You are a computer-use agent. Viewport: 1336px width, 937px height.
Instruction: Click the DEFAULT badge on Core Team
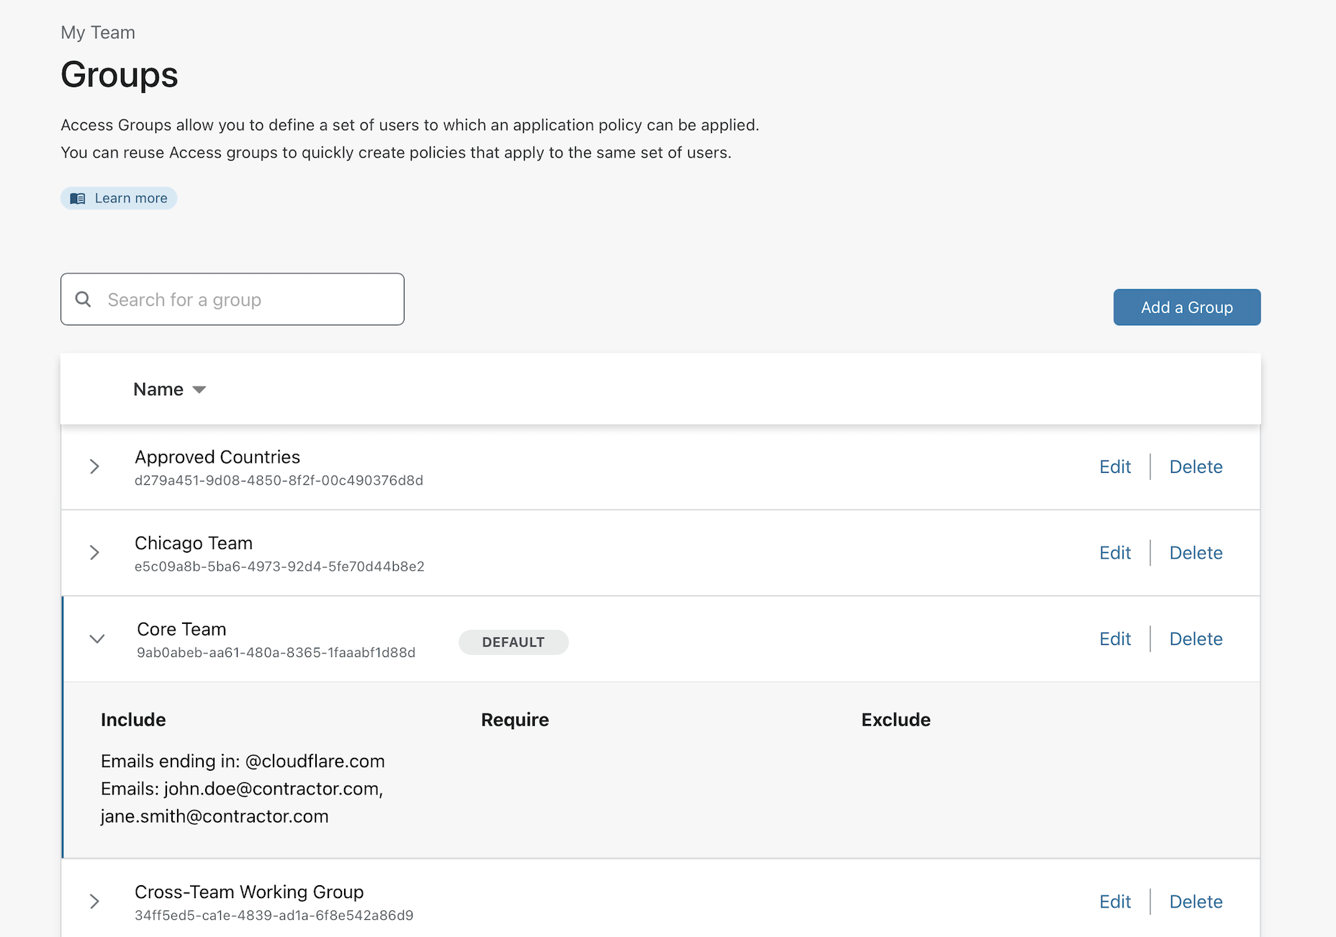[513, 643]
